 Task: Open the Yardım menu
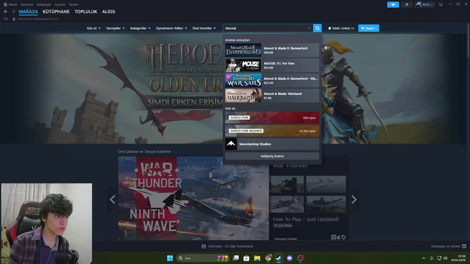(73, 4)
